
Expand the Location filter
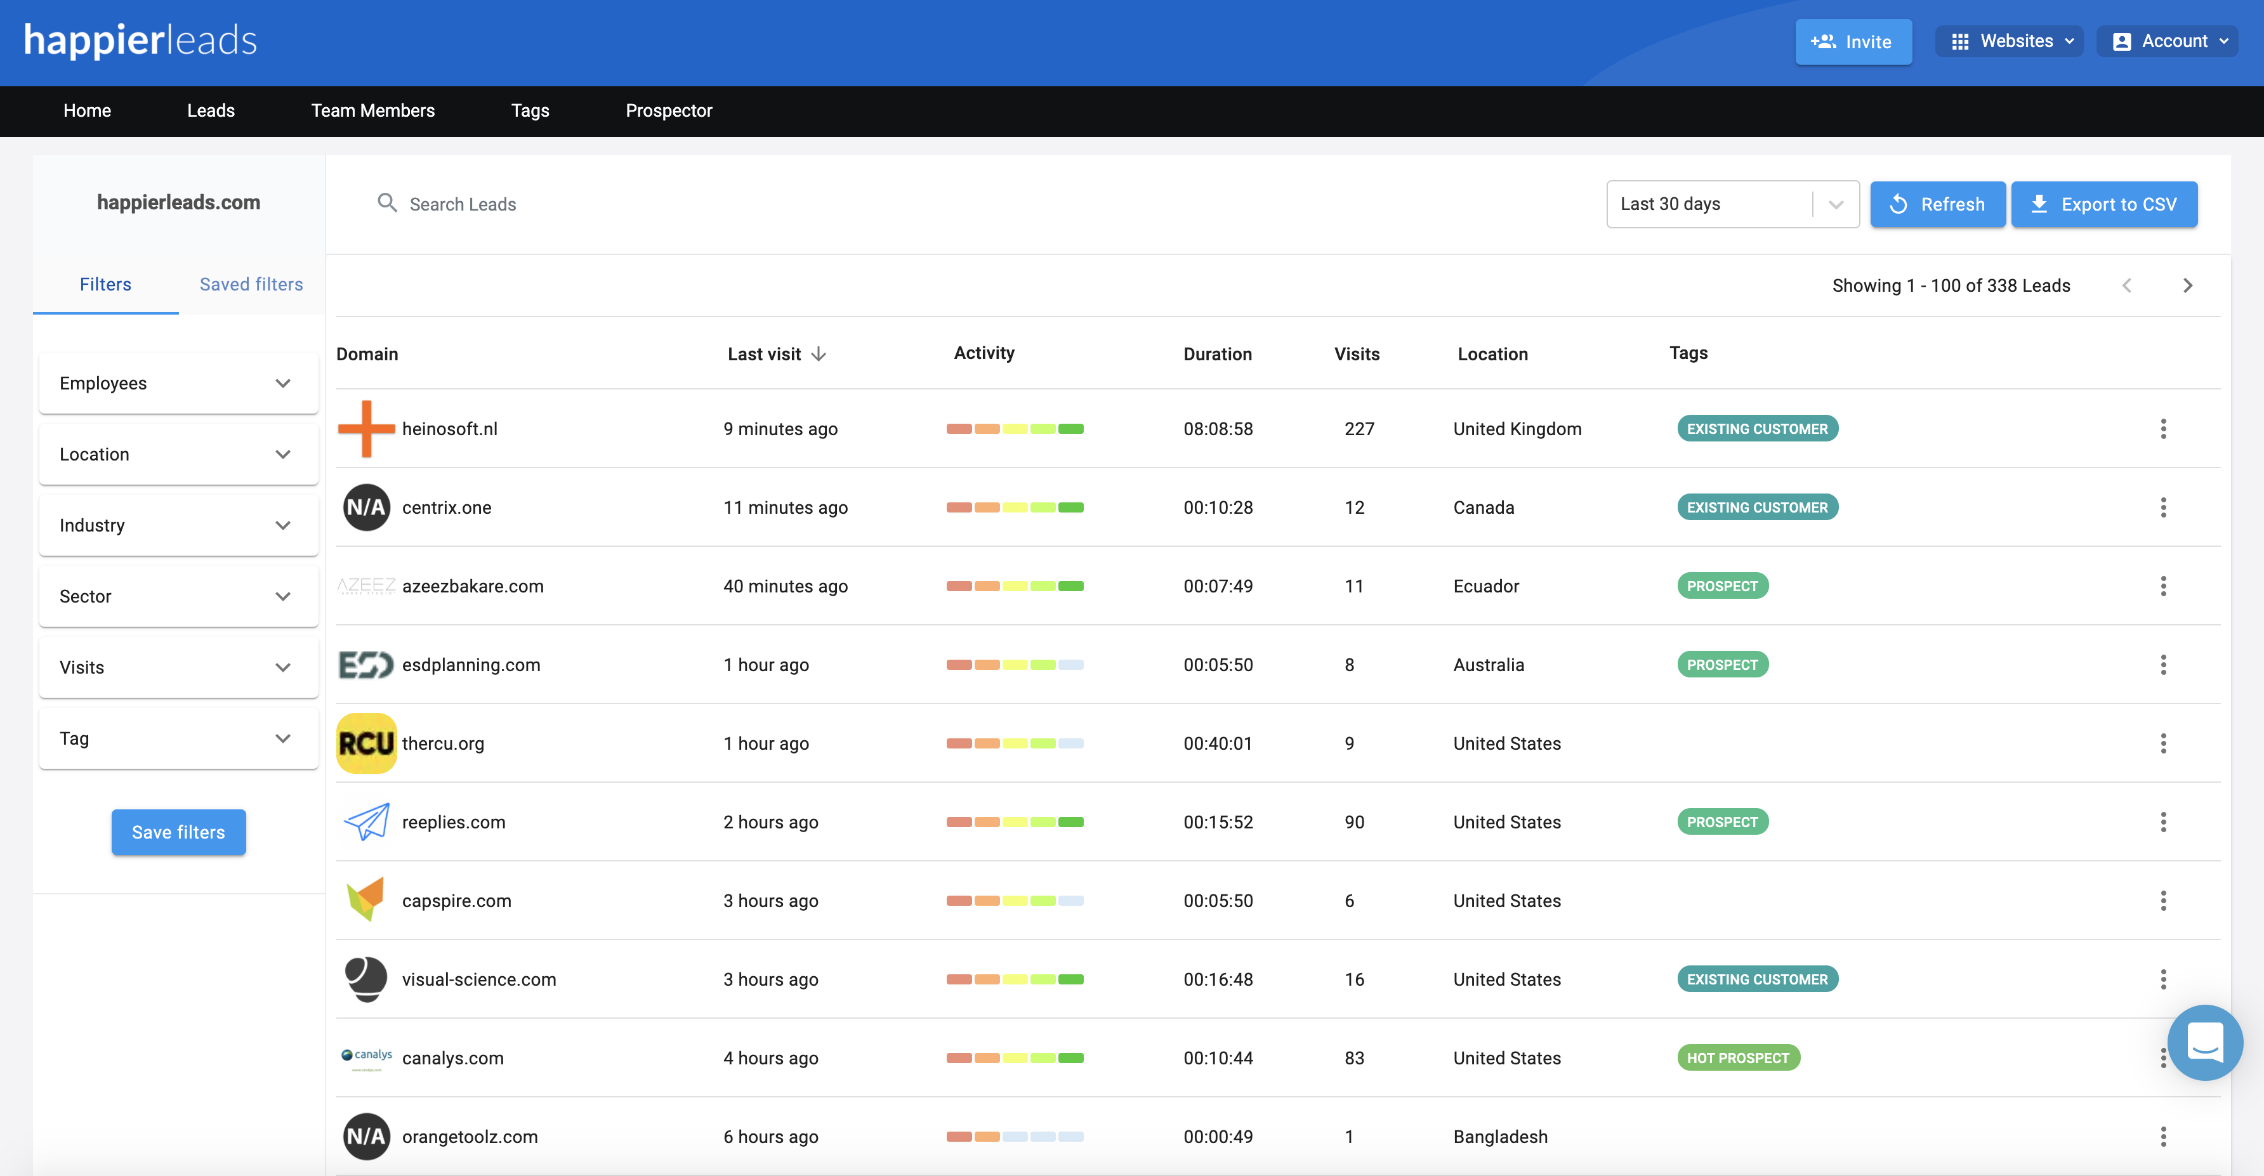tap(178, 454)
